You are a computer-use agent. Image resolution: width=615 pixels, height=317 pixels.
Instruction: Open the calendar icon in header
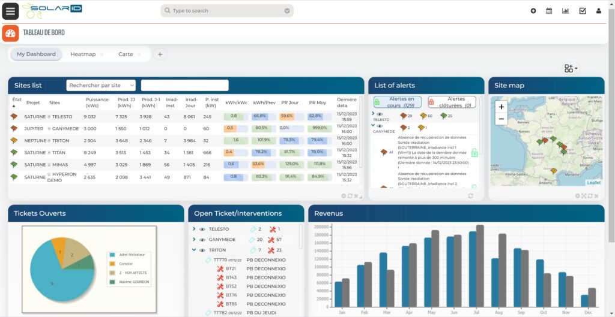(x=549, y=11)
